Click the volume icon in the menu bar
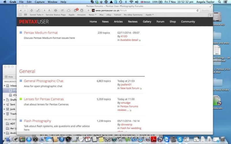This screenshot has width=231, height=144. [137, 2]
